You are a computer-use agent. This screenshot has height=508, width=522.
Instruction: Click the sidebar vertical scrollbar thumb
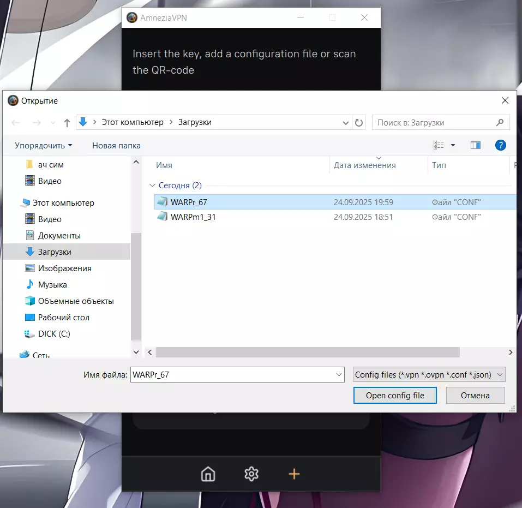(x=136, y=286)
